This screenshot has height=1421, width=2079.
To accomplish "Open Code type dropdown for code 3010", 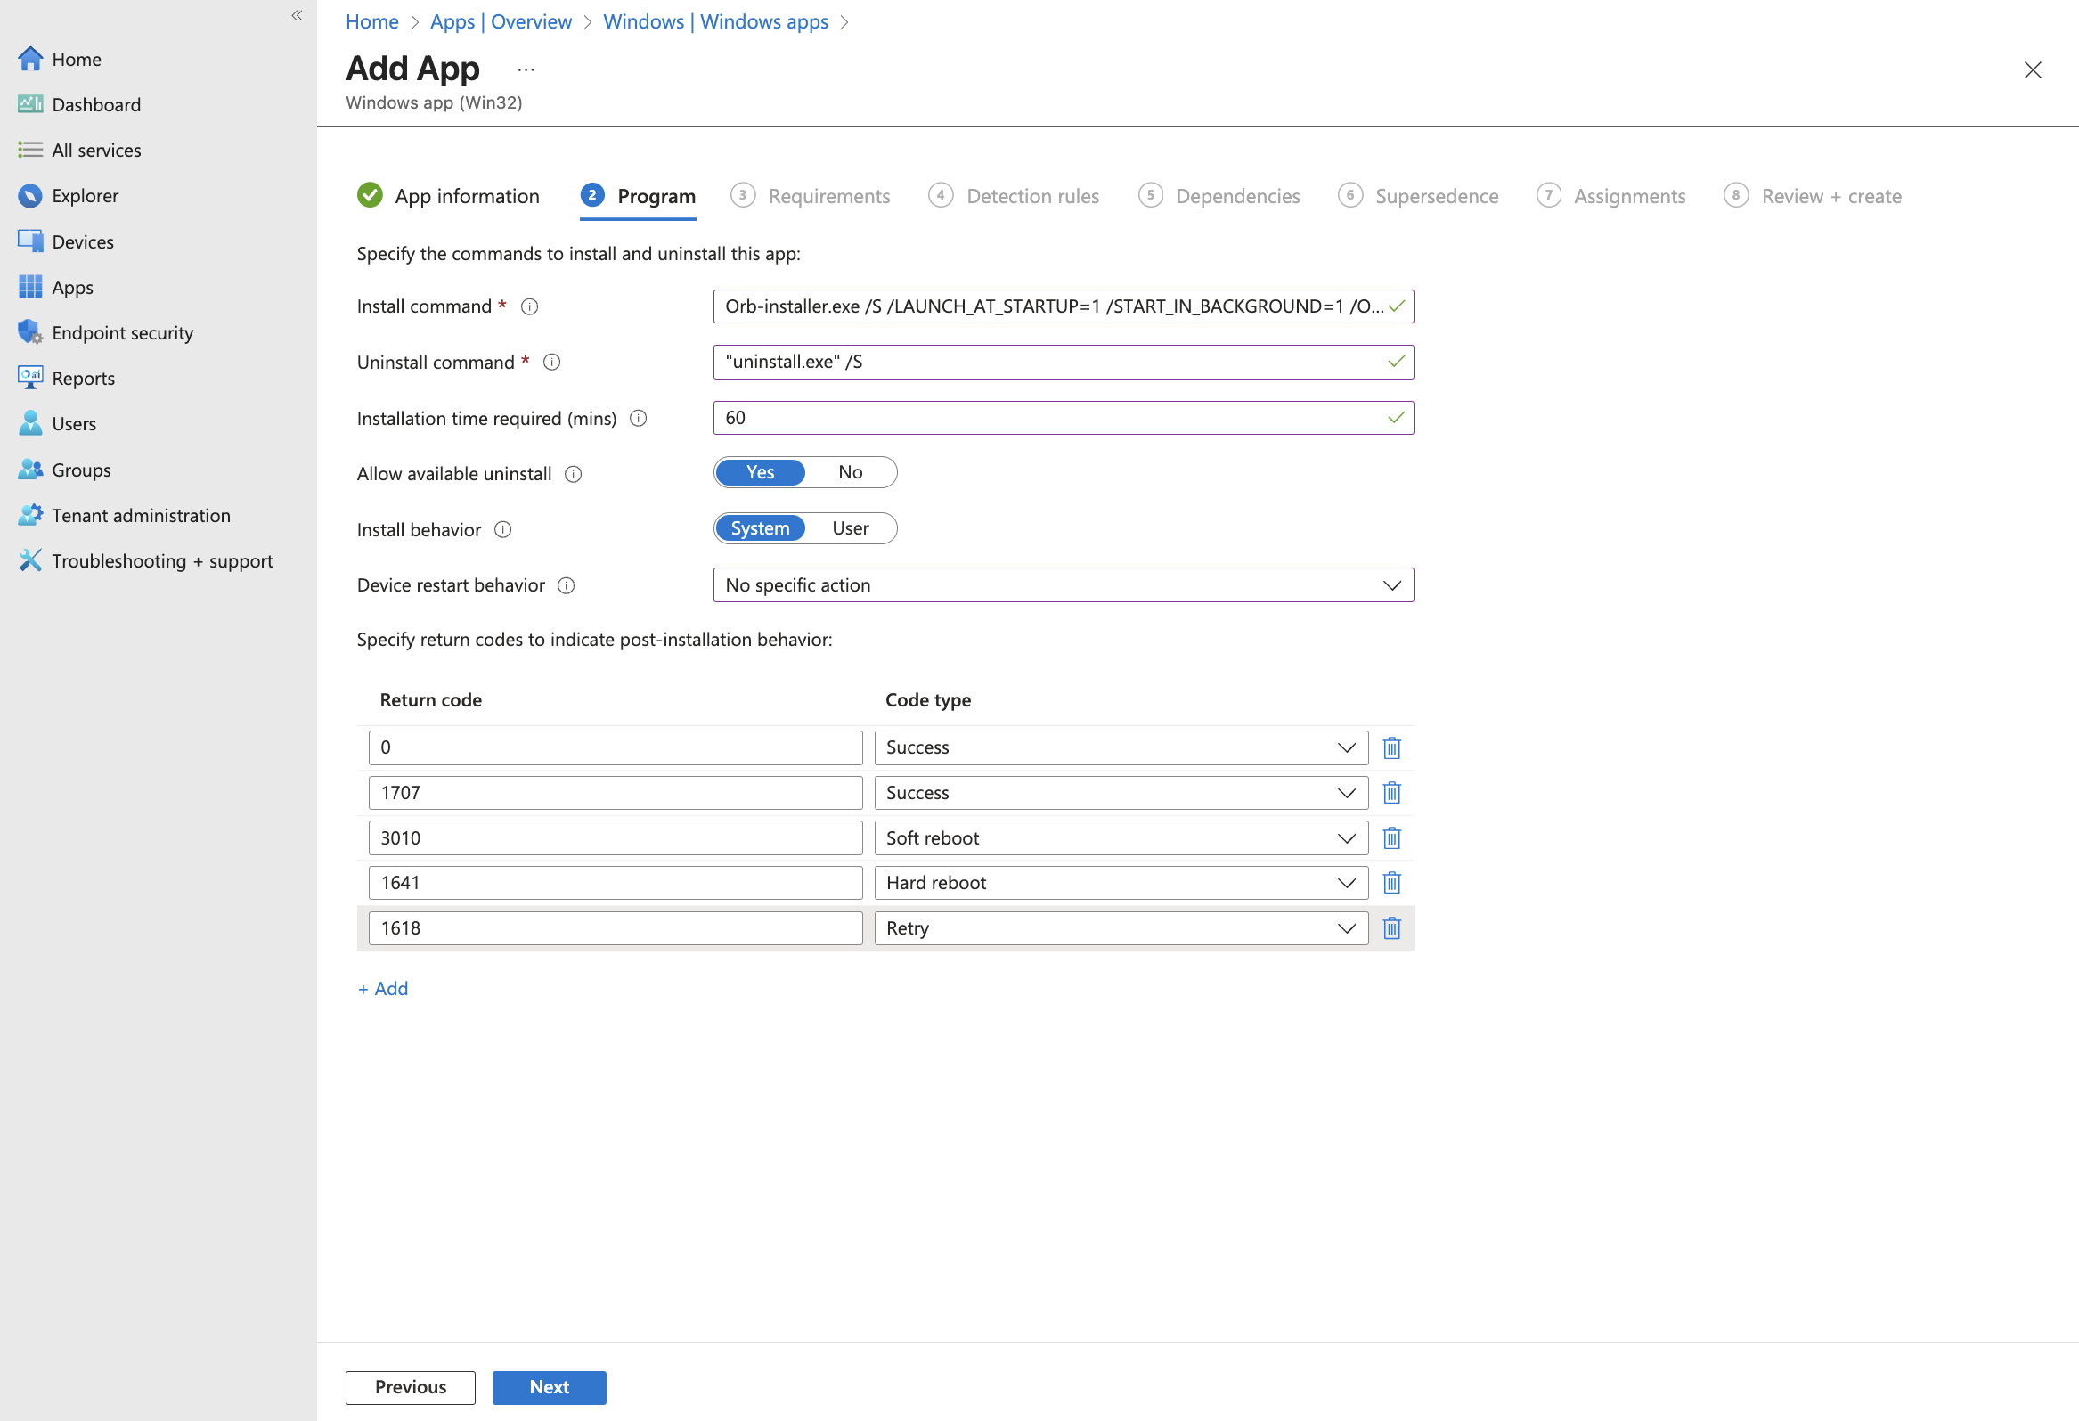I will (1120, 837).
